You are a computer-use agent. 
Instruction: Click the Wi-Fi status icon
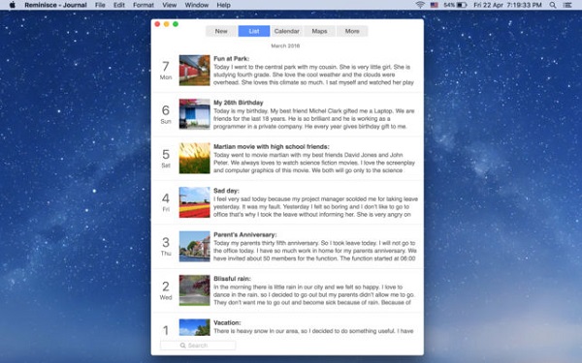[420, 5]
